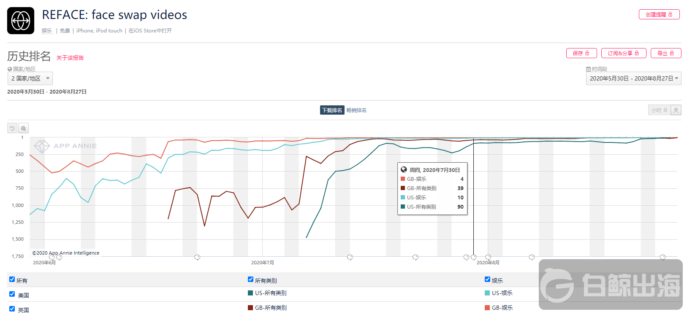The height and width of the screenshot is (314, 687).
Task: Open the date range 时间段 dropdown
Action: point(633,78)
